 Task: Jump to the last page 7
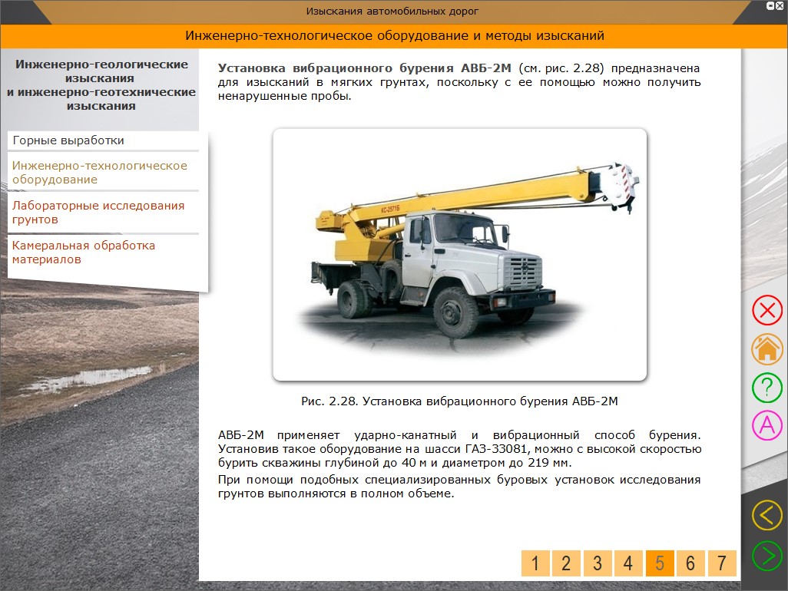coord(722,563)
